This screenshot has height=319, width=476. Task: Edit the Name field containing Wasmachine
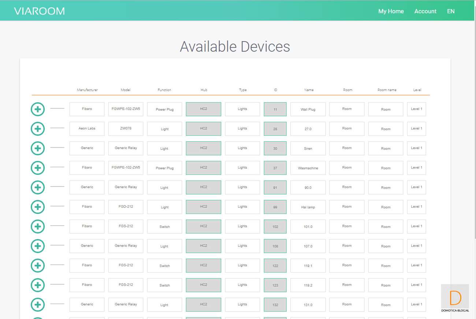pyautogui.click(x=308, y=168)
